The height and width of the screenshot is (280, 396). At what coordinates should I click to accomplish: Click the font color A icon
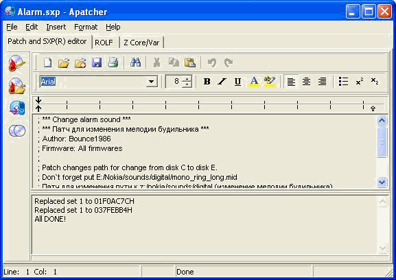tap(254, 82)
